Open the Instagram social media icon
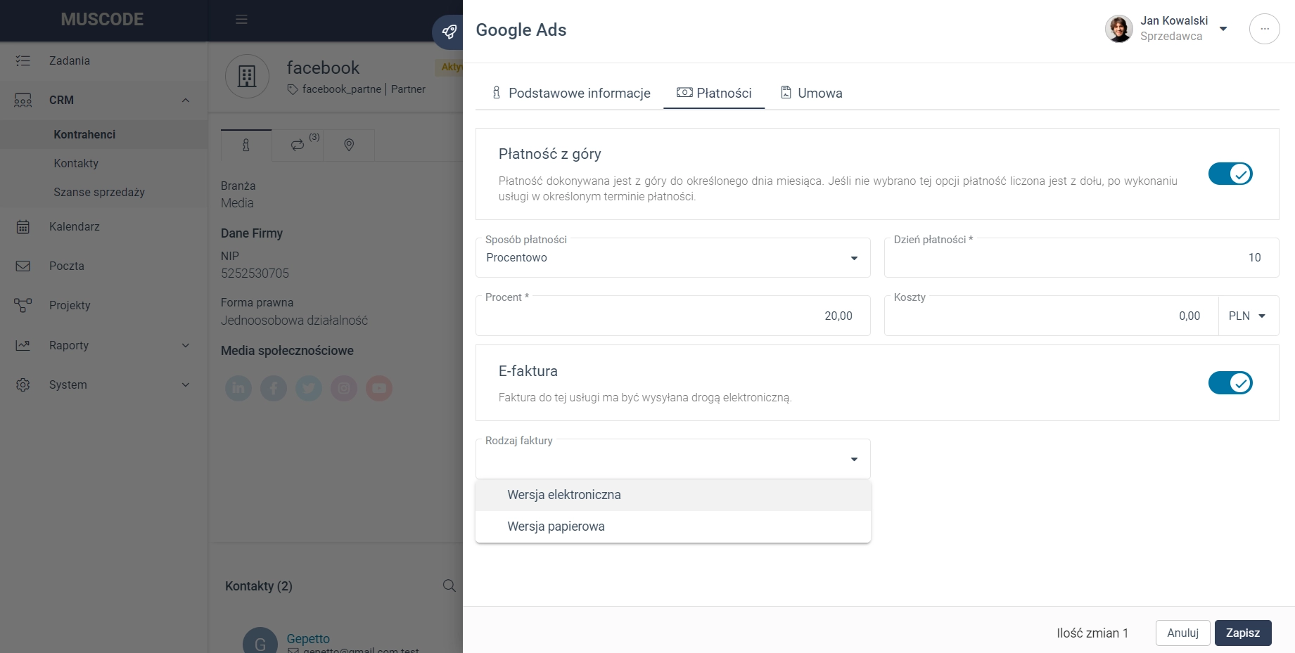Image resolution: width=1295 pixels, height=653 pixels. click(x=344, y=388)
